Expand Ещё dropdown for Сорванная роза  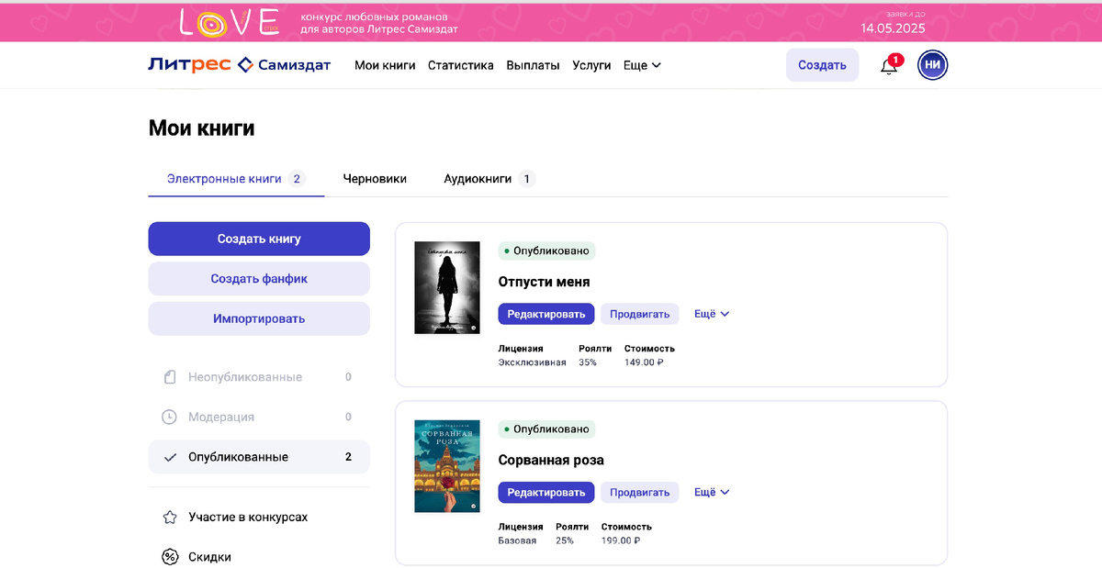point(712,492)
